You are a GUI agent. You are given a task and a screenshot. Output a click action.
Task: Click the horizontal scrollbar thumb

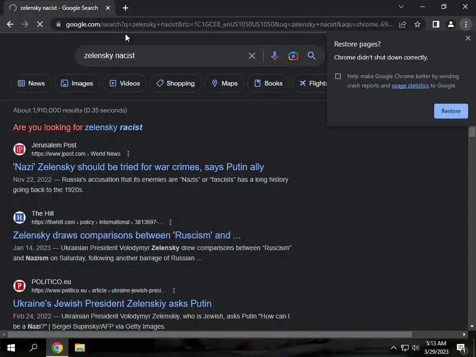pyautogui.click(x=210, y=334)
